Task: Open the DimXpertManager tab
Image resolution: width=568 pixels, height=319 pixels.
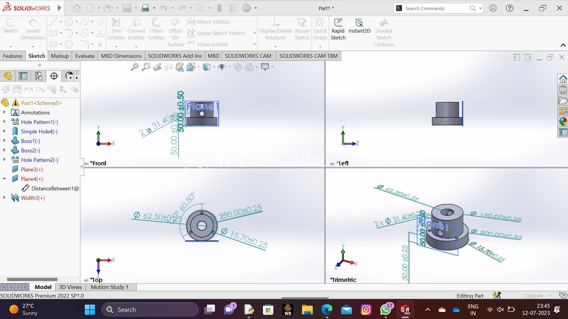Action: [54, 76]
